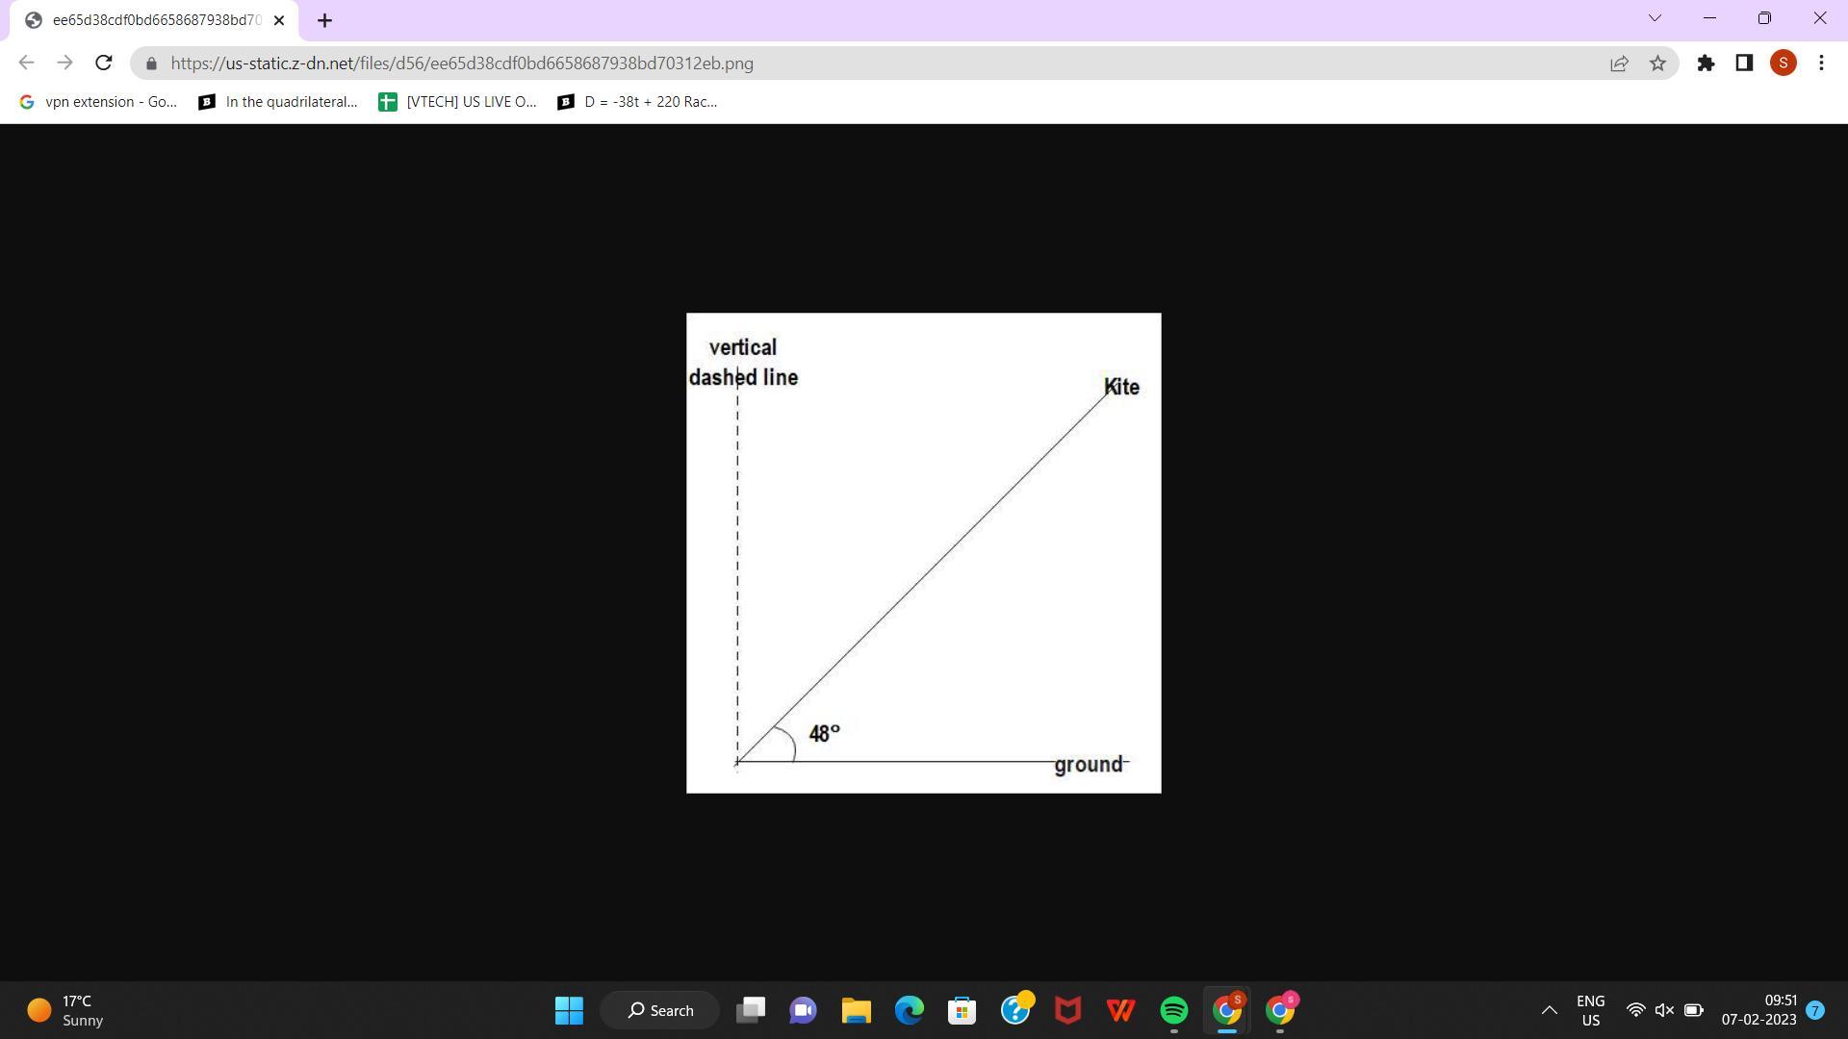1848x1039 pixels.
Task: Bookmark this page with star icon
Action: [1657, 63]
